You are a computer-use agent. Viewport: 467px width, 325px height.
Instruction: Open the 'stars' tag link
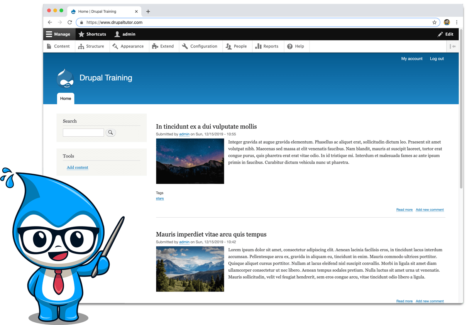[x=159, y=198]
